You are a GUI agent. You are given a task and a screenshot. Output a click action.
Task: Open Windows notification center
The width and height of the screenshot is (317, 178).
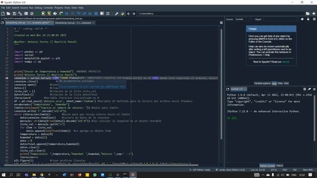[x=311, y=175]
